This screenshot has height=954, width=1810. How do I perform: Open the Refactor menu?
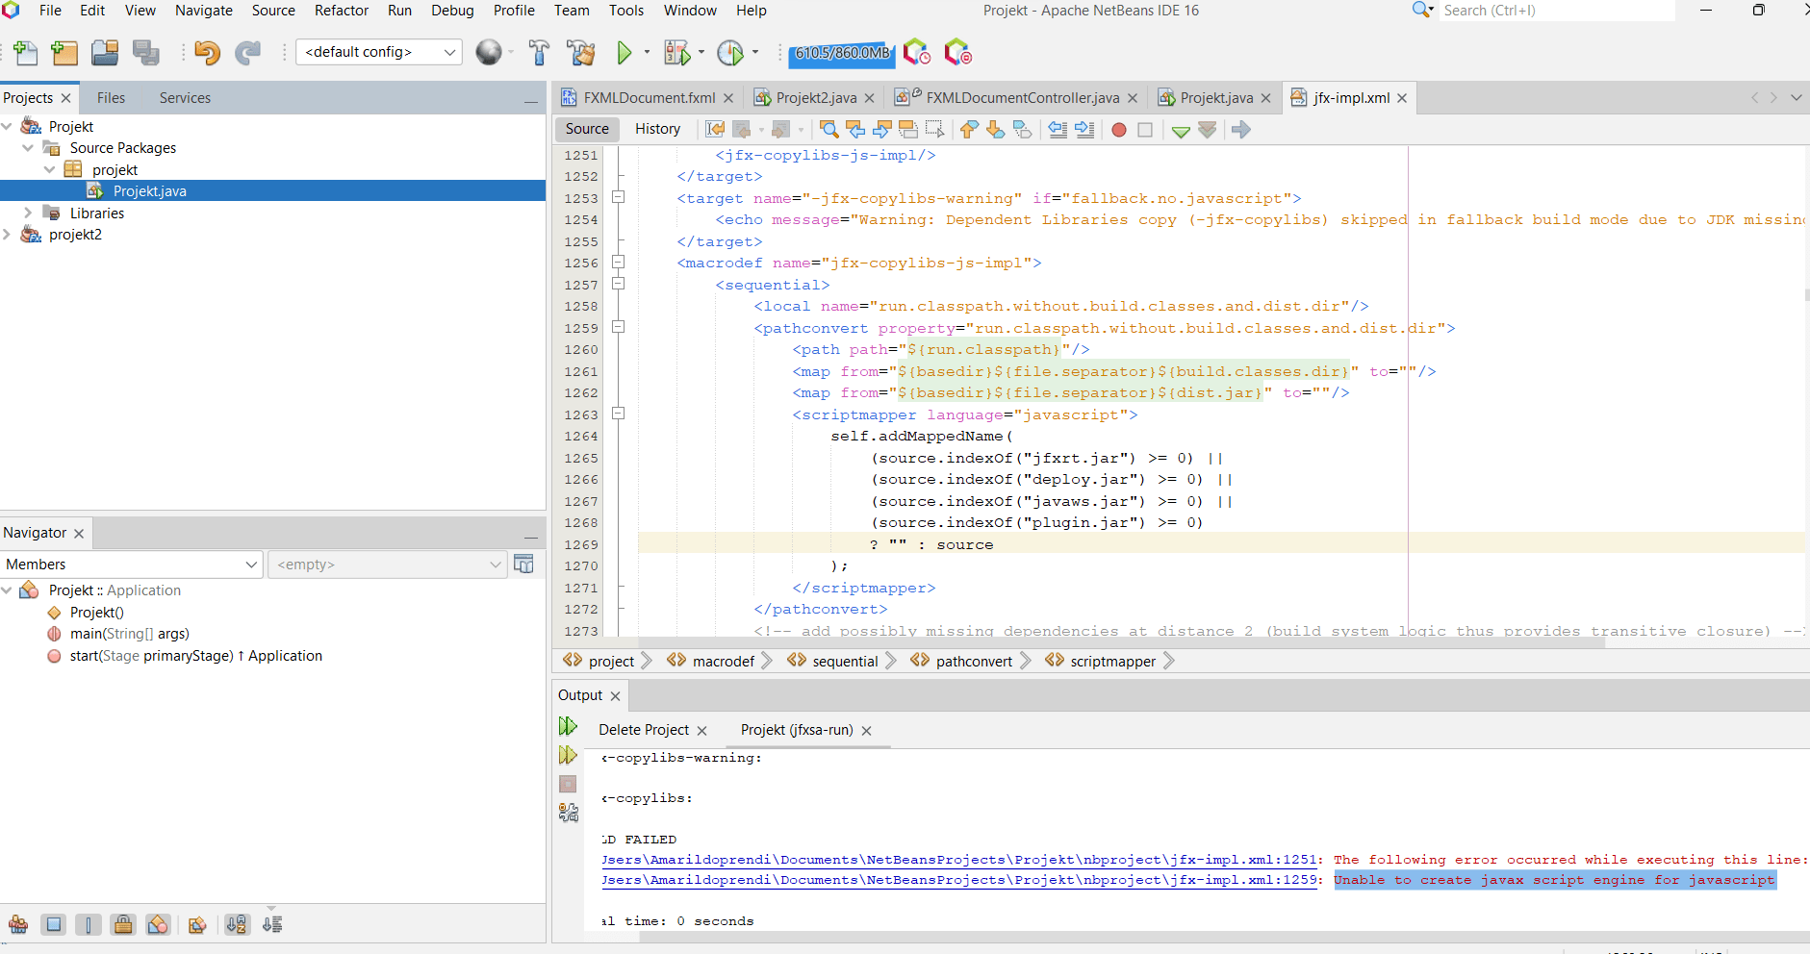(x=342, y=11)
